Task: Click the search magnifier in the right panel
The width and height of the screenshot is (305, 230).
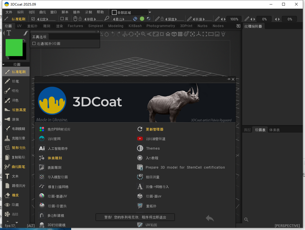Action: tap(246, 220)
